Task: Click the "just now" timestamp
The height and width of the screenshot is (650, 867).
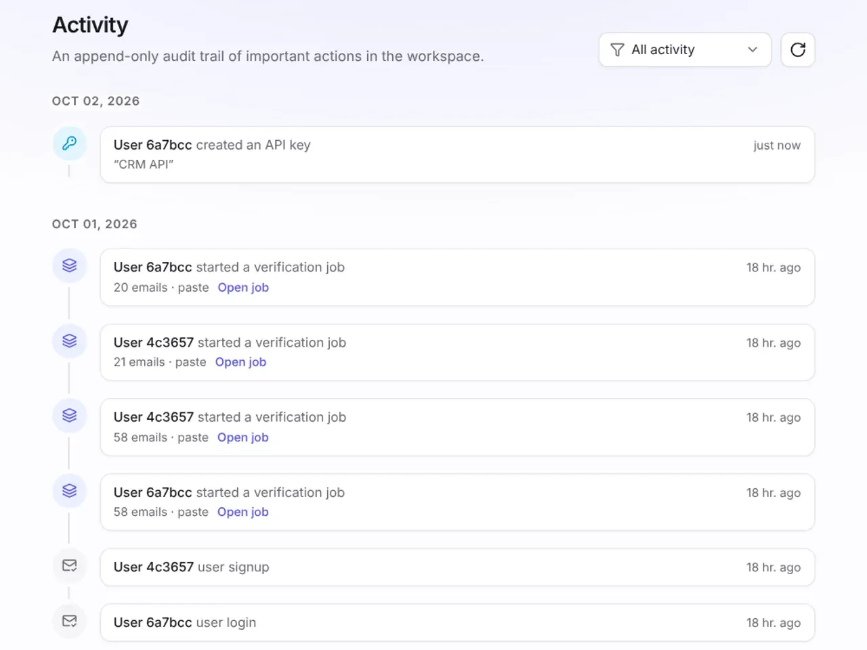Action: click(x=777, y=145)
